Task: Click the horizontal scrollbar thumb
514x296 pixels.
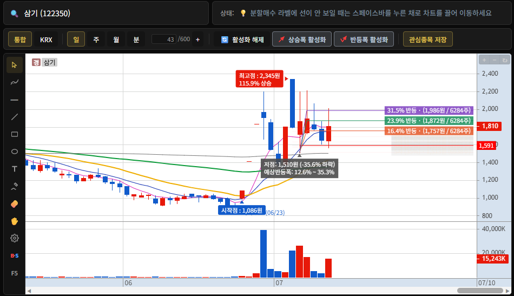Action: pyautogui.click(x=480, y=291)
